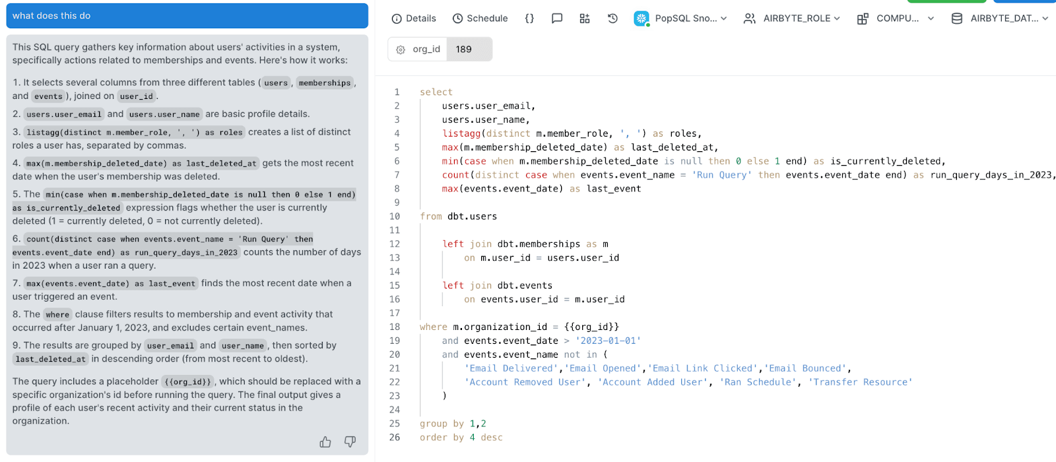Click line number 10 in the gutter

coord(395,216)
